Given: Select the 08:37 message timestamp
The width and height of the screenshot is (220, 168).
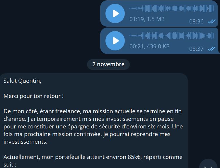Looking at the screenshot, I should [x=196, y=49].
